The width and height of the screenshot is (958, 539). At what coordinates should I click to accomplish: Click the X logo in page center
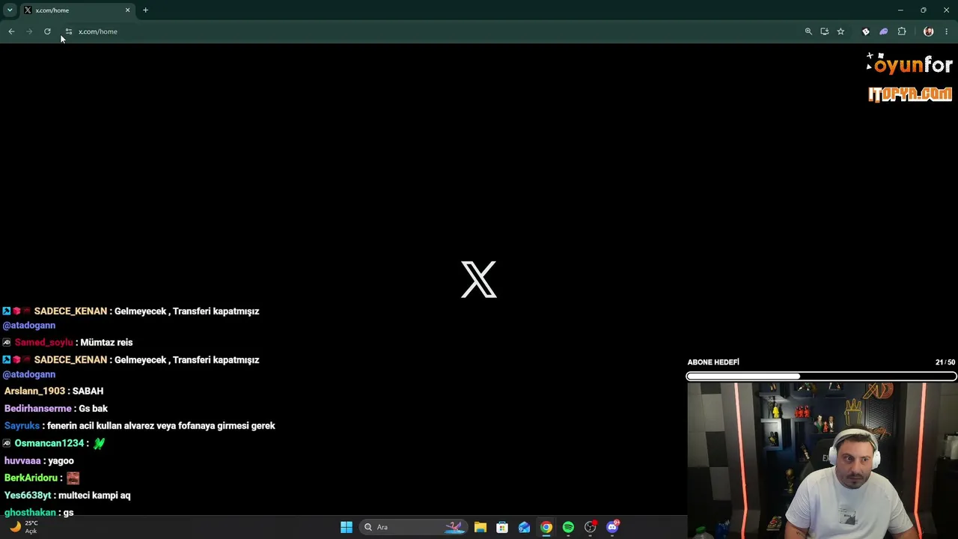[479, 279]
